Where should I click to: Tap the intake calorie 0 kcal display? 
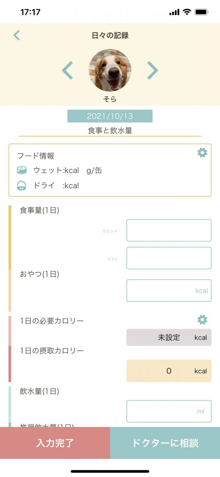click(169, 371)
